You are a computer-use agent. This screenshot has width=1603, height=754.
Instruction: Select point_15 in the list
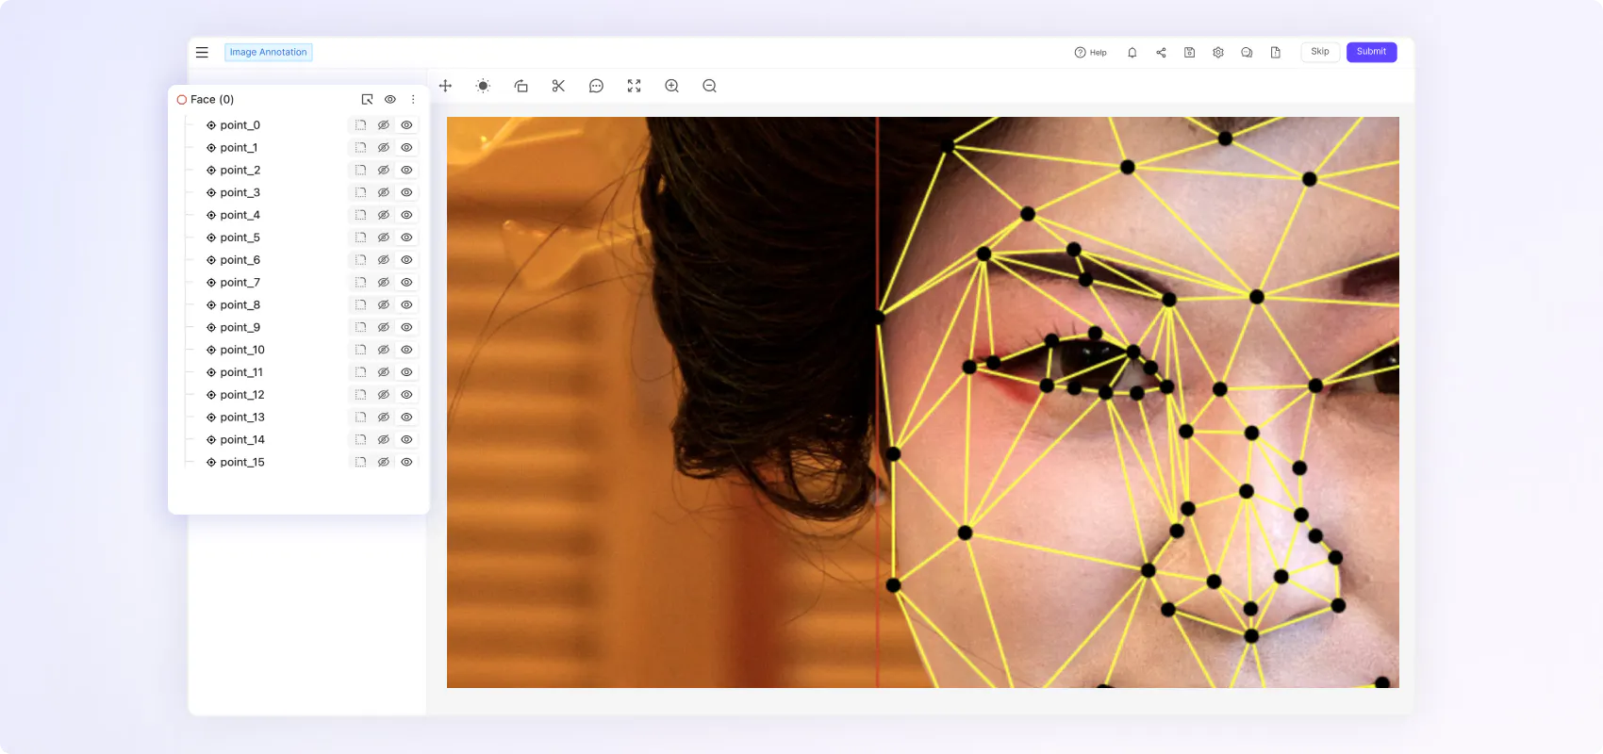coord(242,462)
